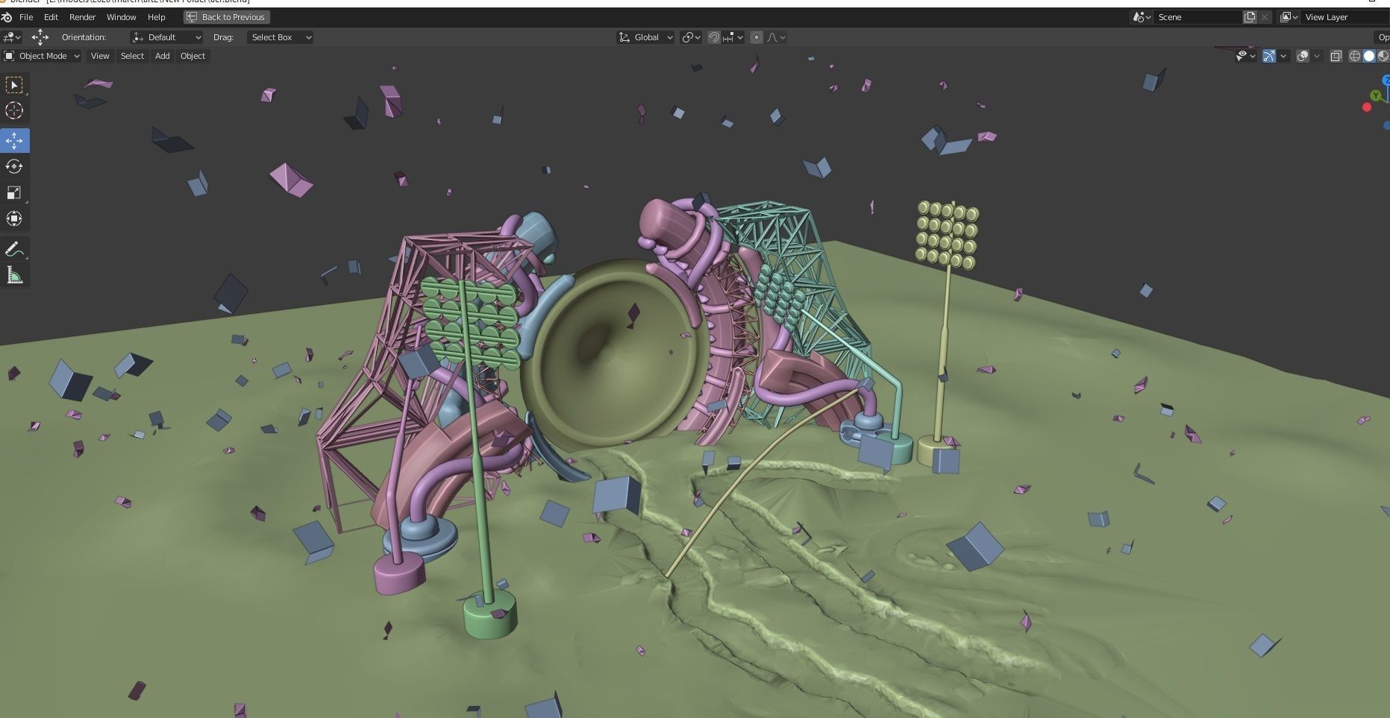
Task: Toggle proportional editing
Action: point(757,37)
